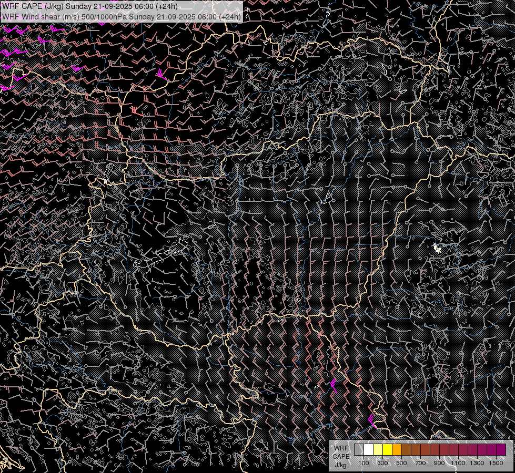Image resolution: width=515 pixels, height=473 pixels.
Task: Click the 100 label in the legend
Action: tap(363, 463)
